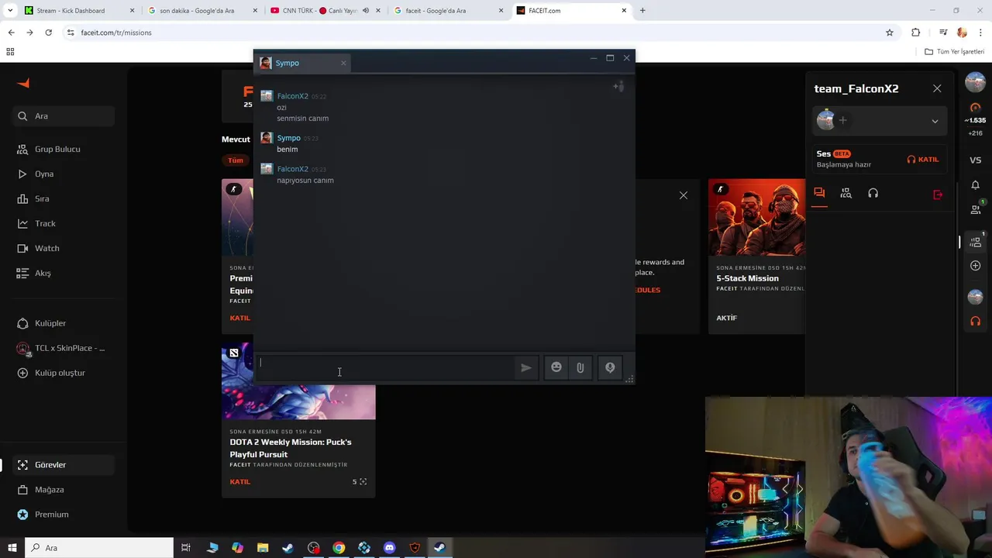Screen dimensions: 992x558
Task: Bookmark this page with the star icon
Action: [x=890, y=33]
